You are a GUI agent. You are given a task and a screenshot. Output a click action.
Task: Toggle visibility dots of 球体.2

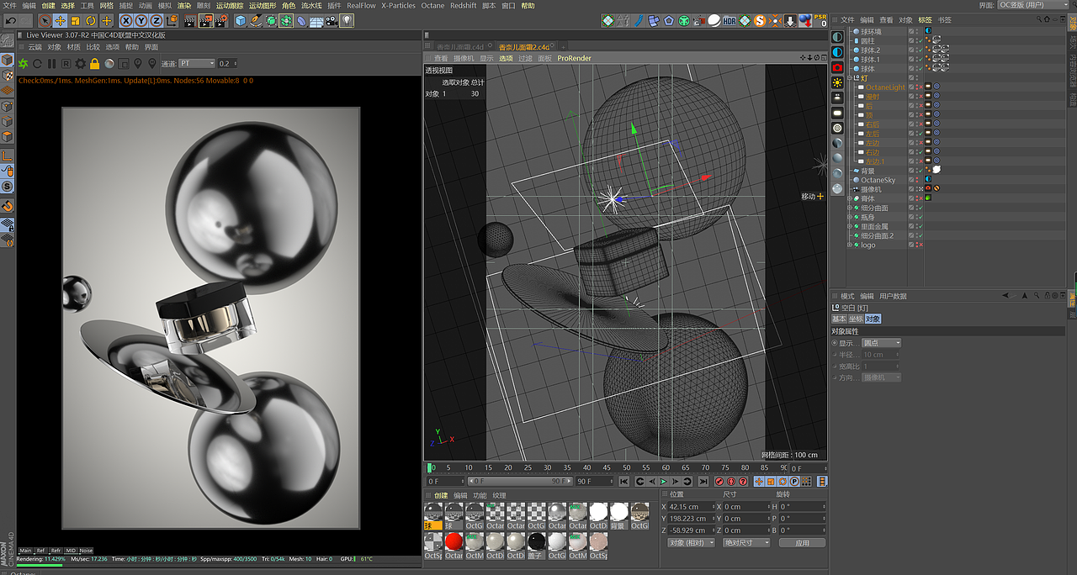coord(917,50)
